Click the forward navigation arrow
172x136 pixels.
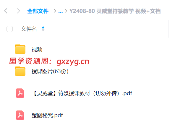pos(18,11)
